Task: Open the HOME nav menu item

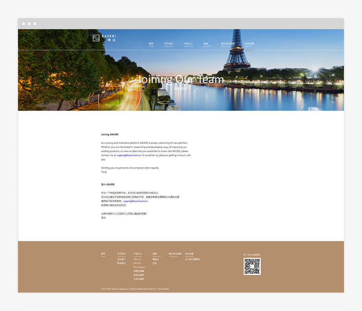Action: point(151,45)
